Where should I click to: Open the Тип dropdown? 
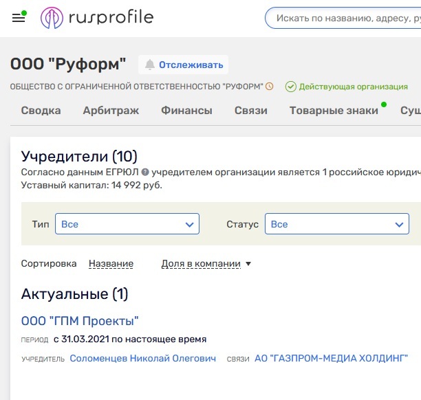coord(127,224)
